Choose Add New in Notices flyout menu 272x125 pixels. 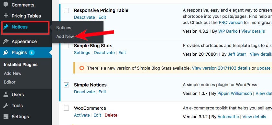tap(65, 37)
